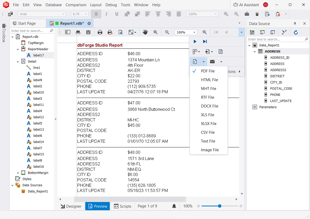The width and height of the screenshot is (310, 219).
Task: Open the relations editor icon
Action: (x=284, y=32)
